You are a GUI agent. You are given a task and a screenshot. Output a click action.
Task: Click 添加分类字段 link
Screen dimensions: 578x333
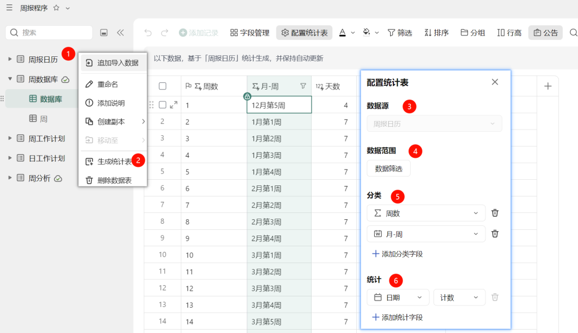[x=397, y=254]
